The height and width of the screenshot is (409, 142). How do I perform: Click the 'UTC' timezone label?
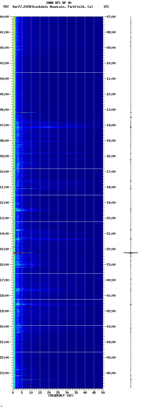pyautogui.click(x=106, y=7)
